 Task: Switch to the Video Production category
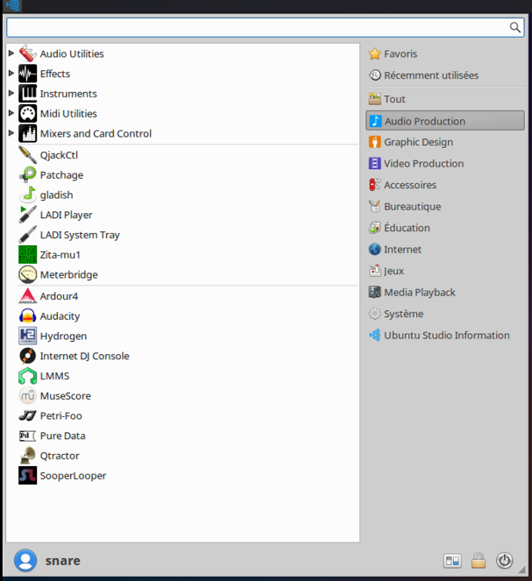click(445, 164)
